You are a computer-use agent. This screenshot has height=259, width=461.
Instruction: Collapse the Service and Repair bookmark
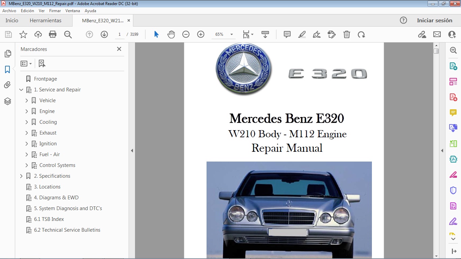pos(21,89)
